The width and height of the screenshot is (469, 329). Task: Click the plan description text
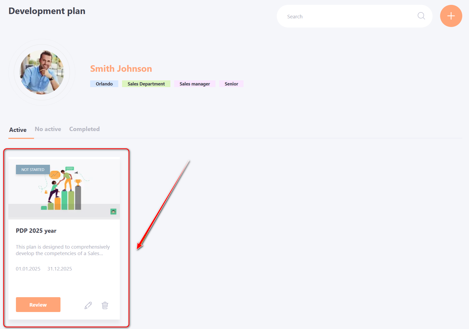[x=63, y=250]
